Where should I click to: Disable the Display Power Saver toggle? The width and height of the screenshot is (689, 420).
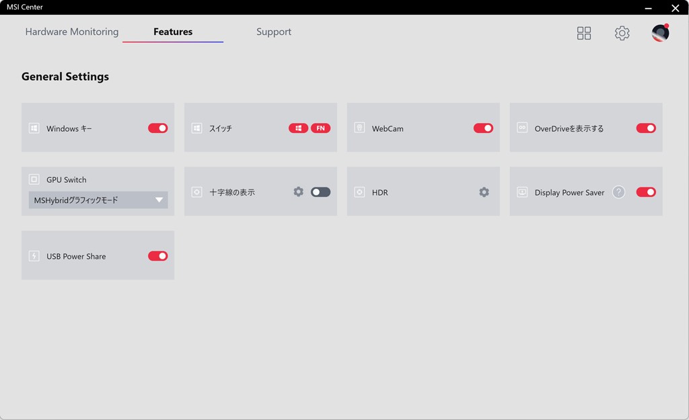coord(646,192)
